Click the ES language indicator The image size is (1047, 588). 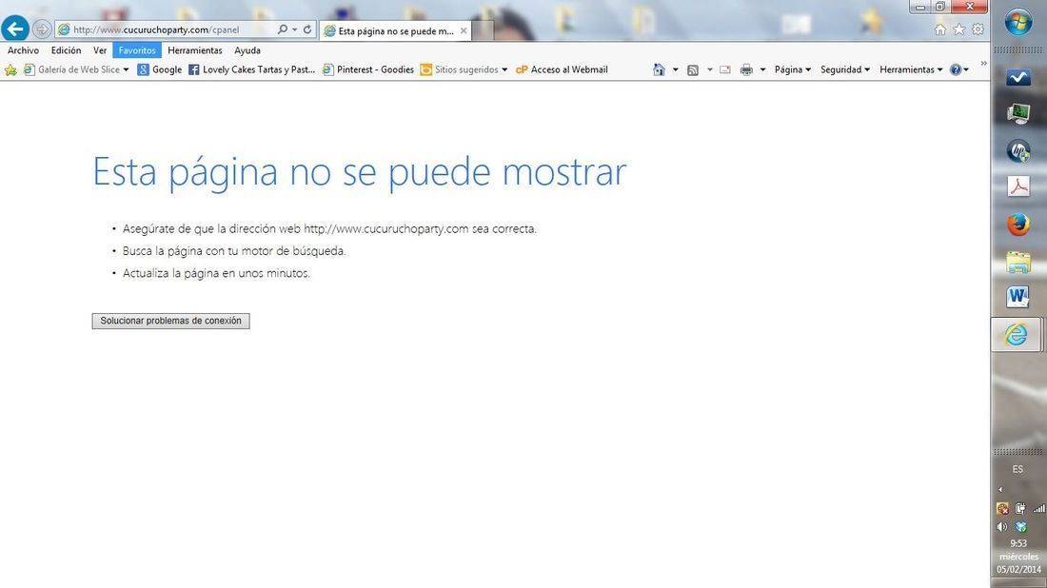point(1017,469)
